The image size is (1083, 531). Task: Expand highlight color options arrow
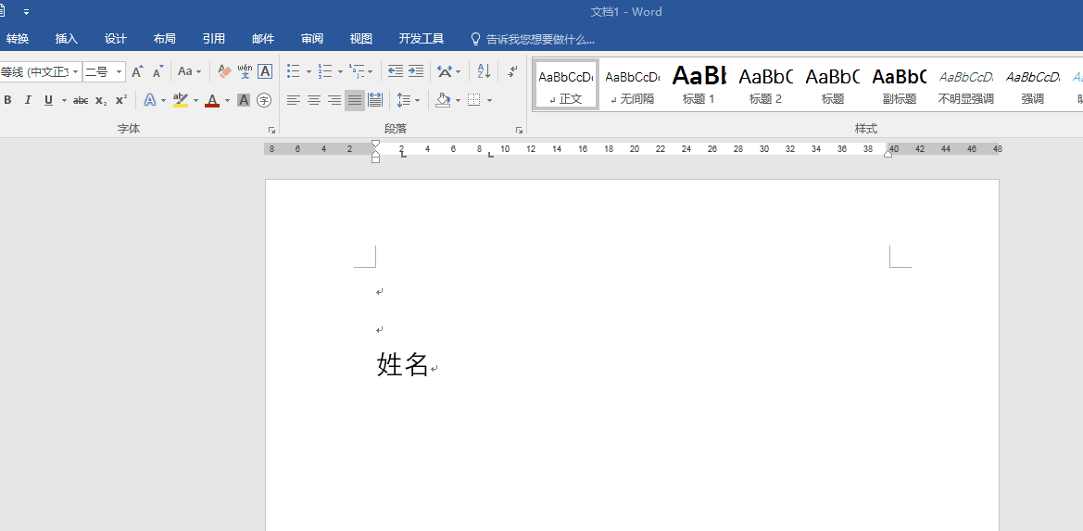click(195, 100)
